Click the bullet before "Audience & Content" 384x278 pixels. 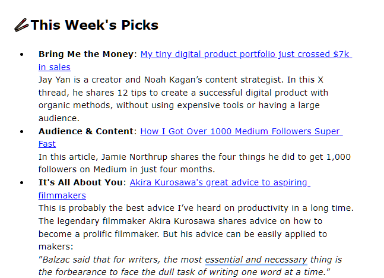click(x=22, y=132)
